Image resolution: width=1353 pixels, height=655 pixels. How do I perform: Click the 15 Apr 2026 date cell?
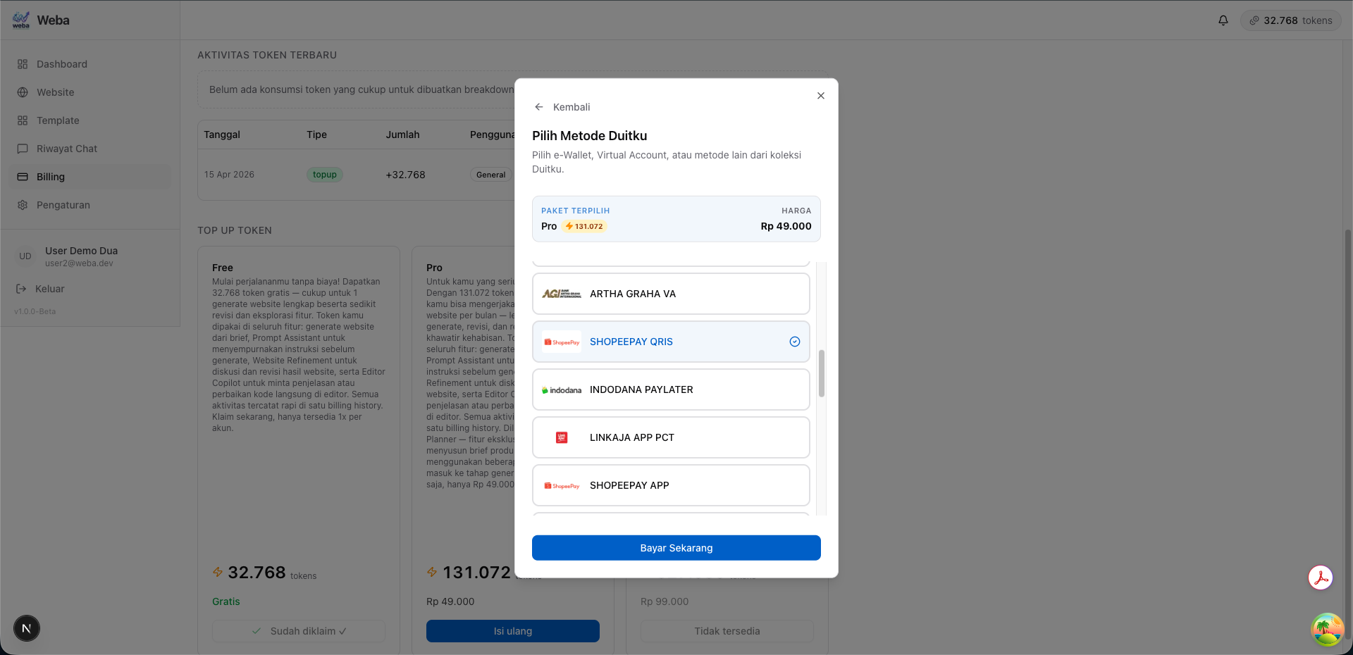tap(229, 175)
